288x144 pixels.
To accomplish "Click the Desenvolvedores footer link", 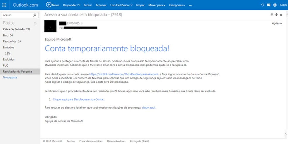I will tap(116, 141).
